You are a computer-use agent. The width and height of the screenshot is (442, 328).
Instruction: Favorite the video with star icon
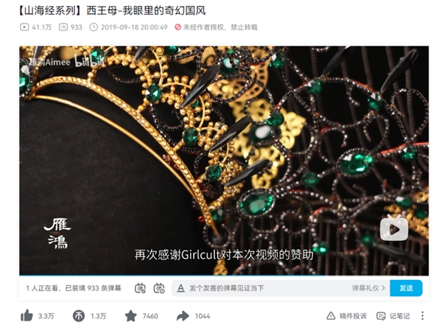(131, 316)
